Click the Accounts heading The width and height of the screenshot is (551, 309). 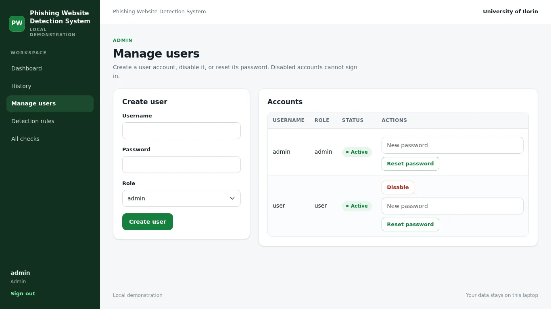point(285,102)
